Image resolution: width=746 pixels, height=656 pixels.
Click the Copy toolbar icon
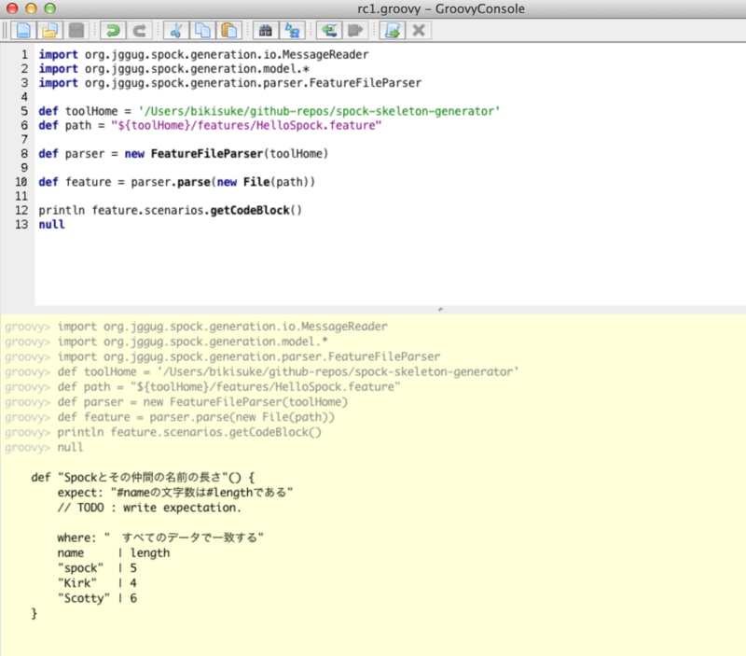point(202,31)
